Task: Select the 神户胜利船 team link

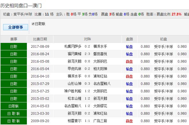Action: 73,91
